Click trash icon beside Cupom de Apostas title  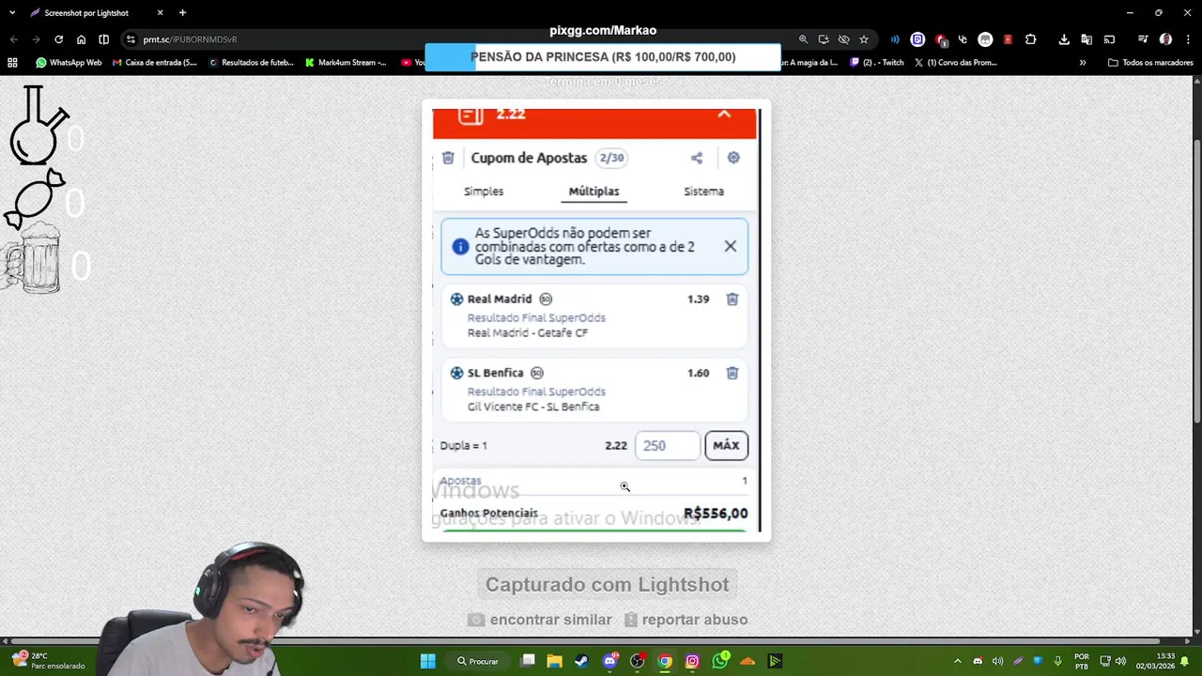(x=448, y=158)
